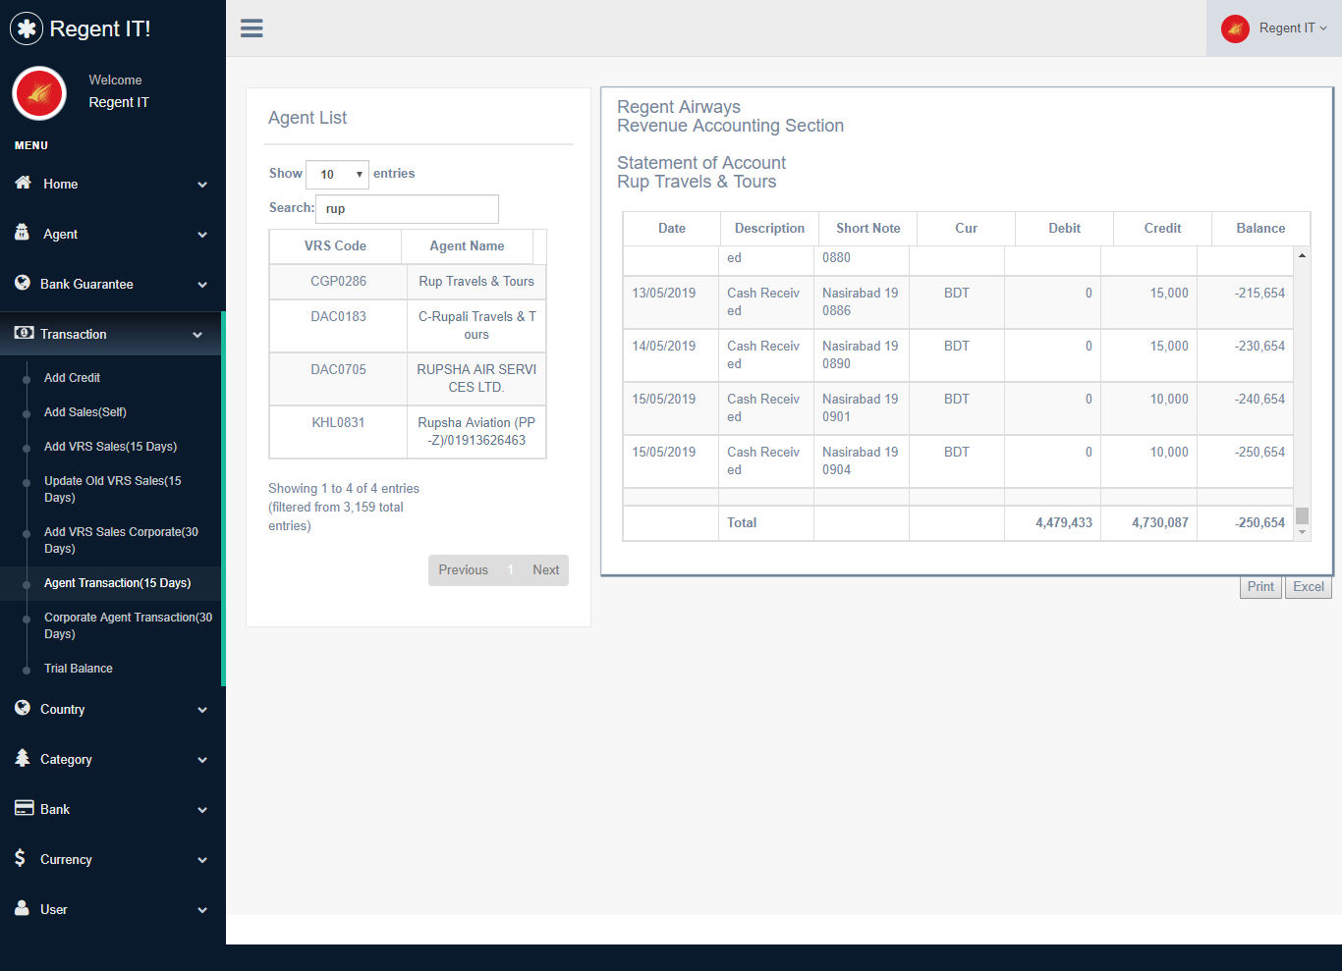Sort by VRS Code column header

click(335, 246)
